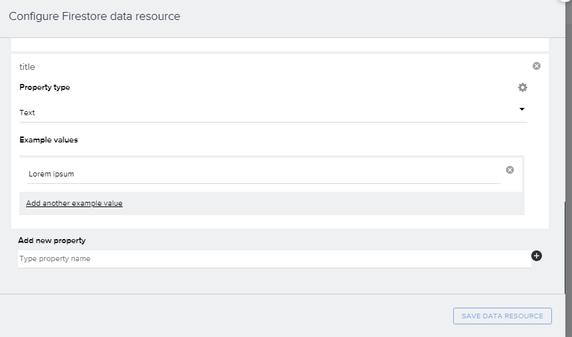Click the blank property card above title

pyautogui.click(x=280, y=45)
